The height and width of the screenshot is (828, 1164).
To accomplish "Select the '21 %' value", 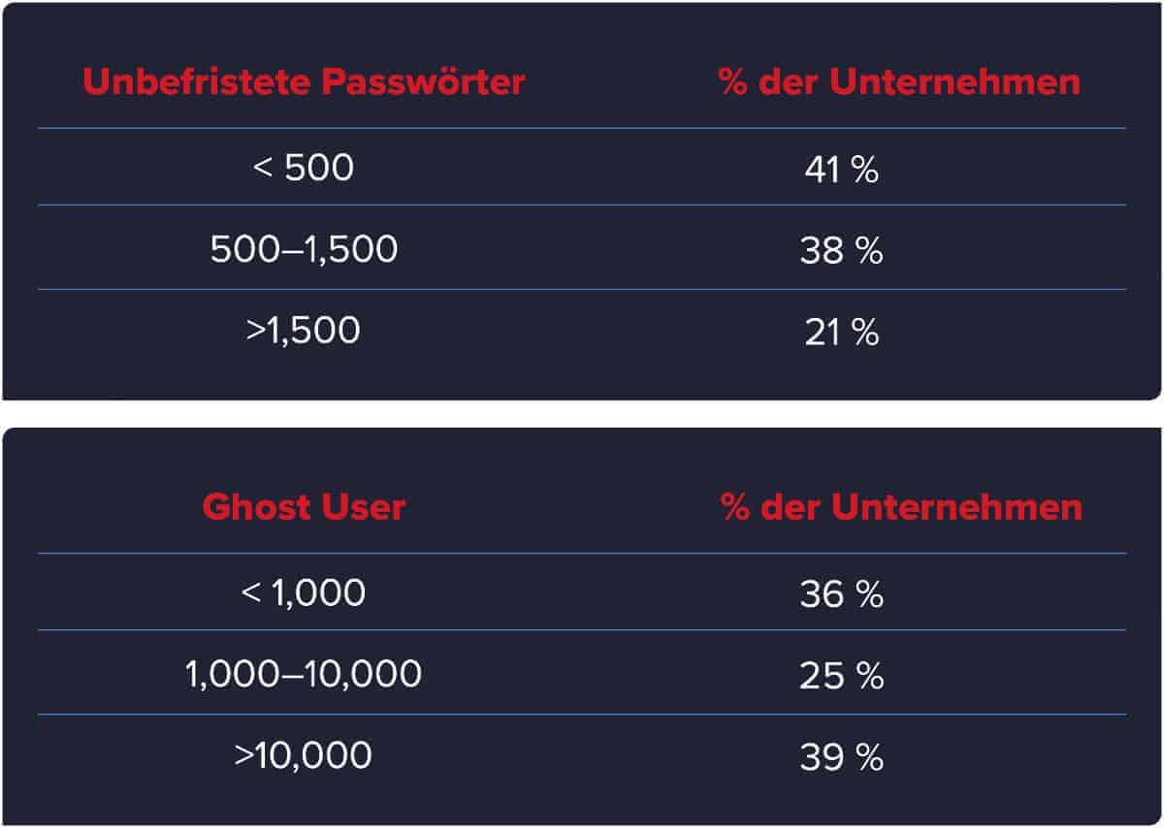I will coord(842,334).
